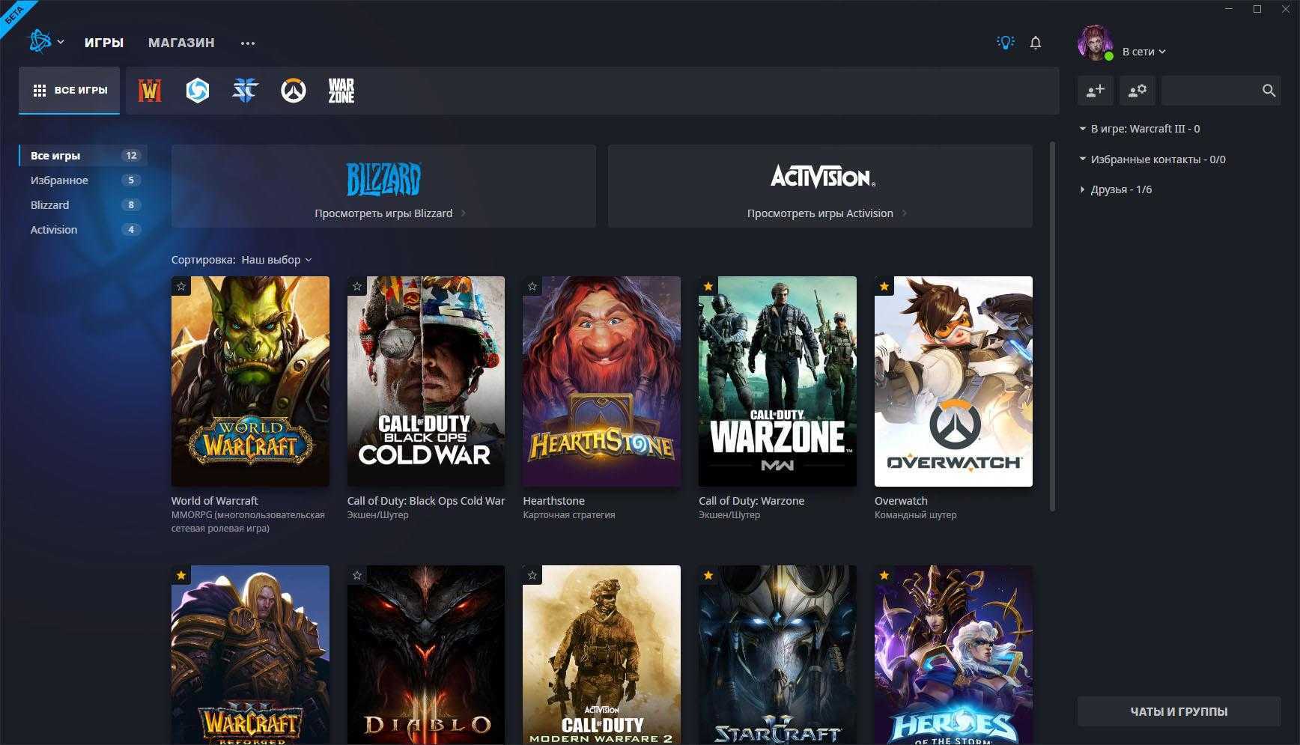Open Hearthstone cover art
The width and height of the screenshot is (1300, 745).
(601, 382)
